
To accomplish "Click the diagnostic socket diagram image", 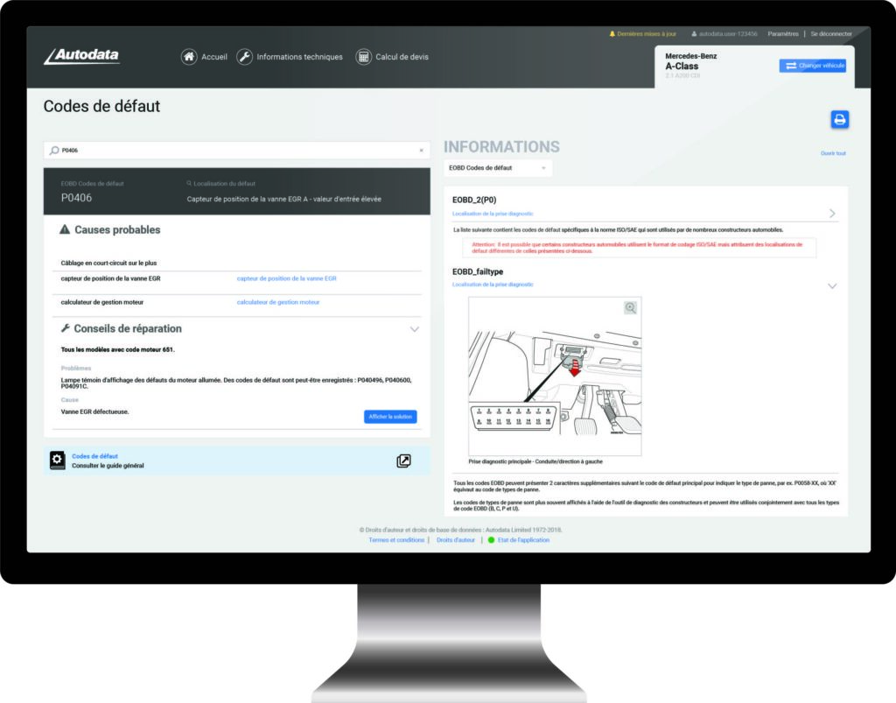I will [x=555, y=376].
